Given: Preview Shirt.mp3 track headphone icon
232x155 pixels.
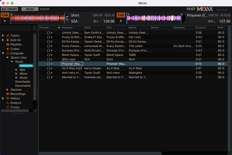Looking at the screenshot, I should pyautogui.click(x=49, y=59).
